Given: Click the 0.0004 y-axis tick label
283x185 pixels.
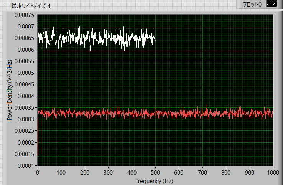Looking at the screenshot, I should 25,96.
